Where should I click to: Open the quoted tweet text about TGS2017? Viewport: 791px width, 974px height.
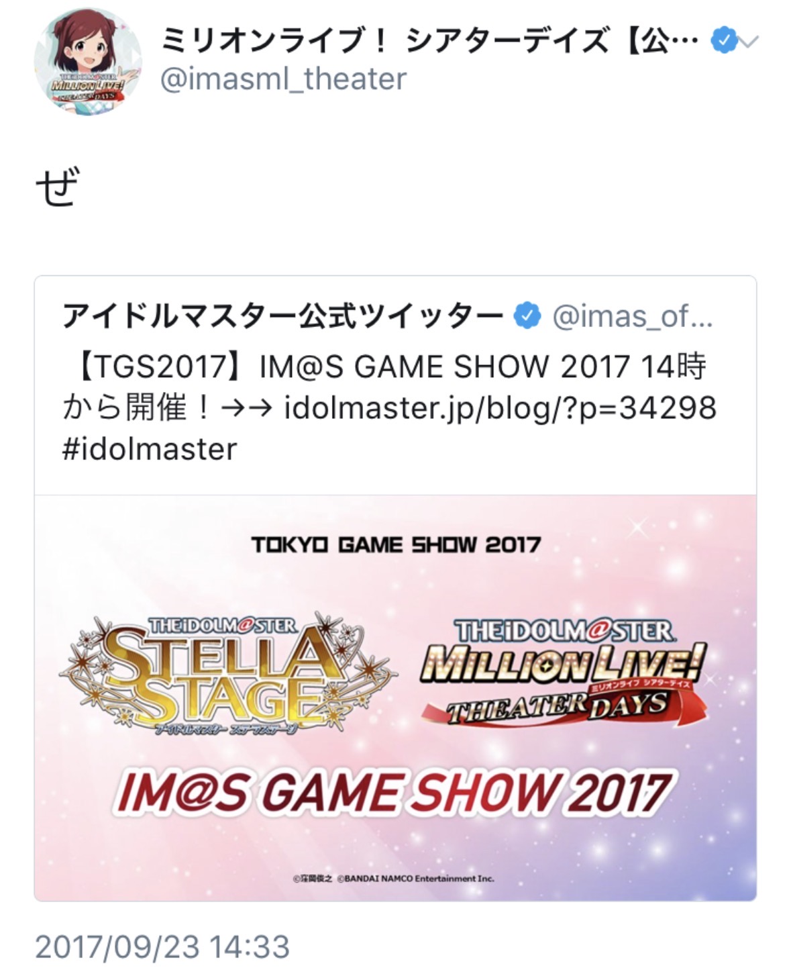click(390, 407)
